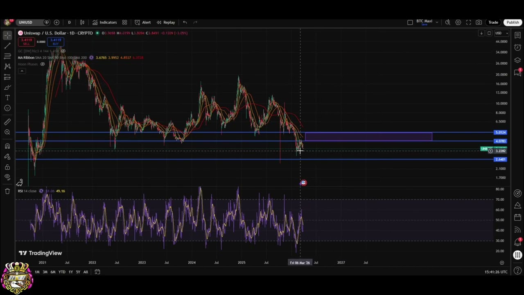Image resolution: width=524 pixels, height=295 pixels.
Task: Select the trend line drawing tool
Action: pos(7,46)
